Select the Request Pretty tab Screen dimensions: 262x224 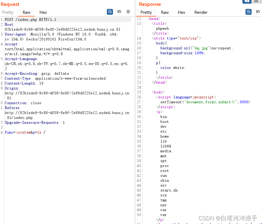pyautogui.click(x=8, y=12)
